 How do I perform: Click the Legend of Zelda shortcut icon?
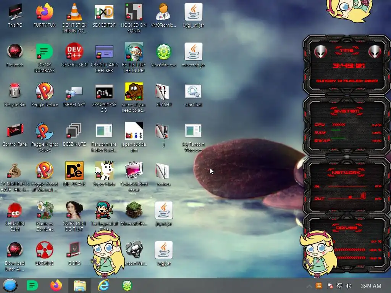[x=104, y=210]
